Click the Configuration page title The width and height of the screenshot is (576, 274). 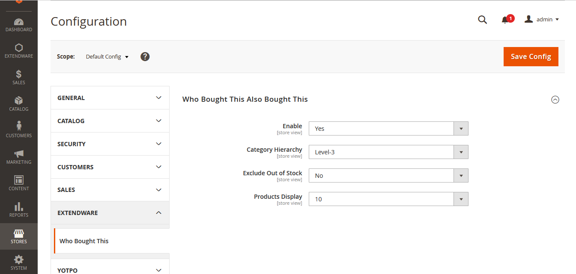(x=89, y=21)
